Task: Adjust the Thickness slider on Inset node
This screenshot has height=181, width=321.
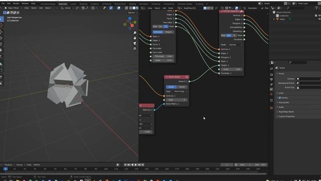Action: [164, 56]
